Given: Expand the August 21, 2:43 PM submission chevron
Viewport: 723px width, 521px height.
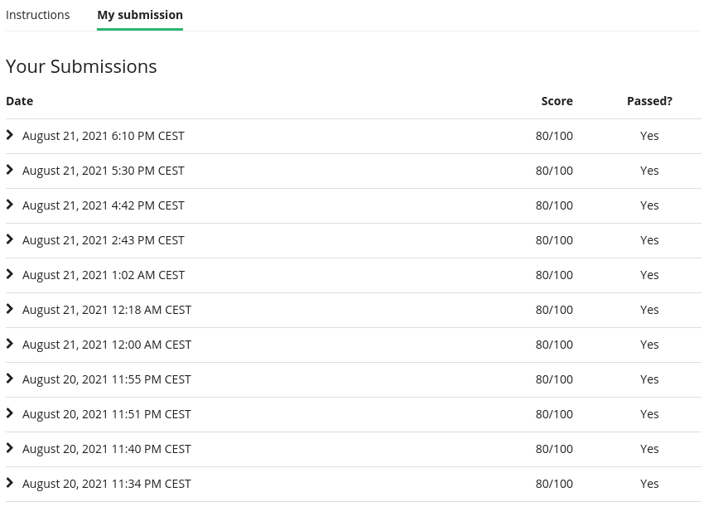Looking at the screenshot, I should [x=10, y=239].
